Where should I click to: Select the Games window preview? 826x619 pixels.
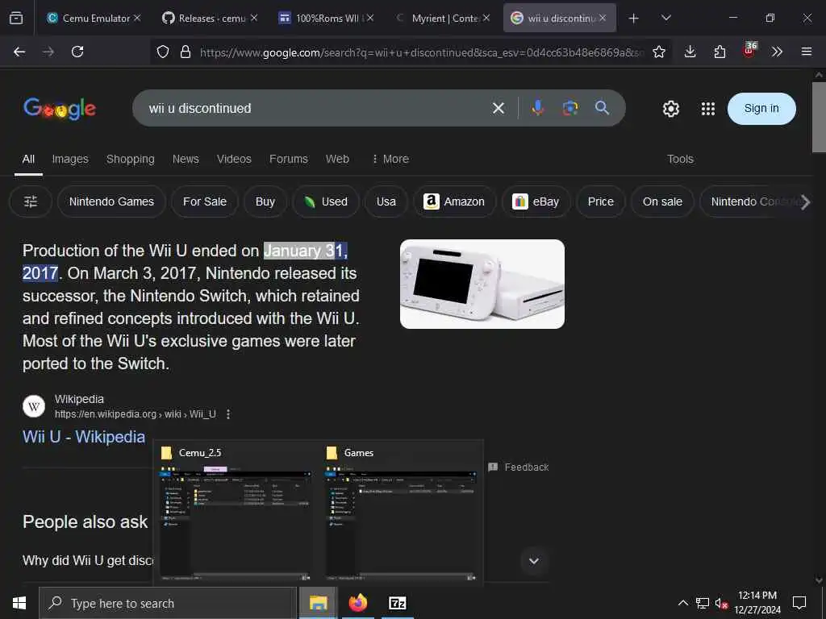pyautogui.click(x=401, y=512)
